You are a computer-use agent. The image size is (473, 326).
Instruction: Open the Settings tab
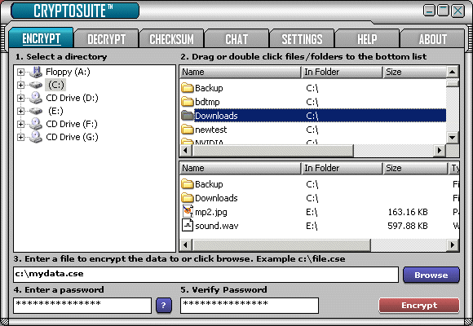pos(302,39)
